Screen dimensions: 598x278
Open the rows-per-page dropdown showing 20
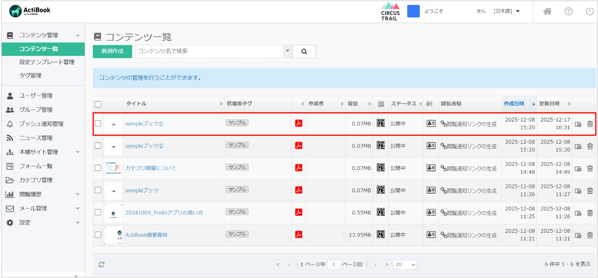point(405,265)
